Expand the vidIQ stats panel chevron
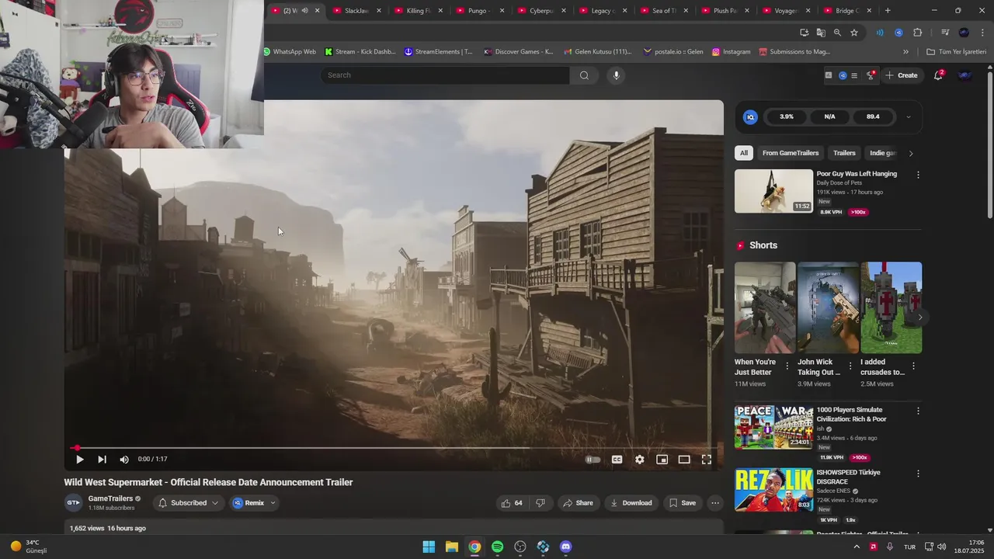 tap(908, 117)
